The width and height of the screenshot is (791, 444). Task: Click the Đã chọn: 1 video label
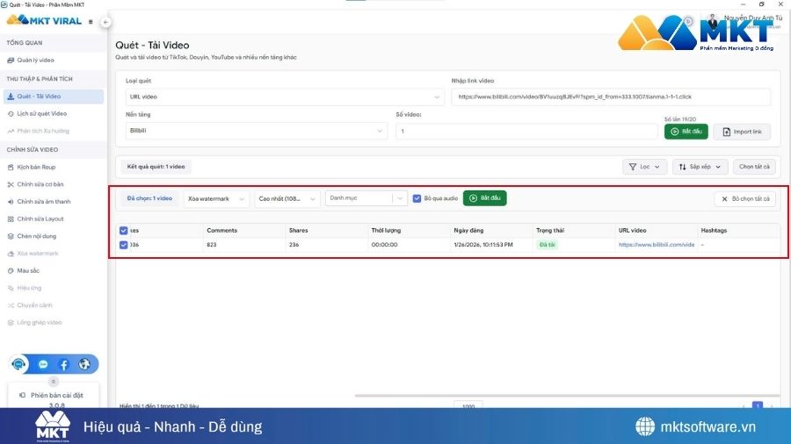[x=149, y=198]
